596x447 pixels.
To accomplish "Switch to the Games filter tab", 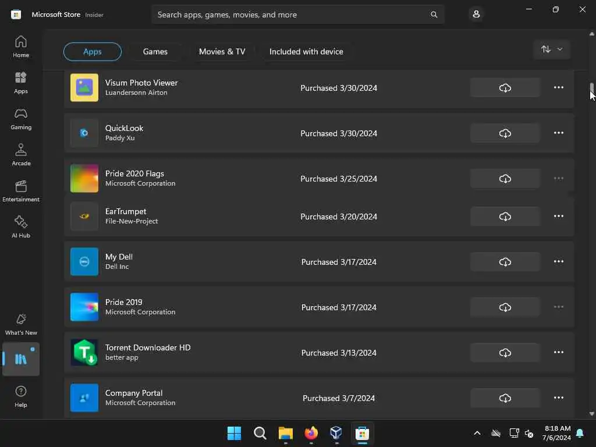I will click(155, 52).
